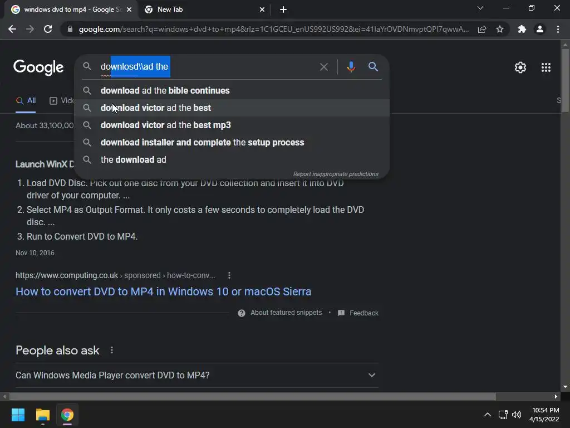Open the volume control tray icon
The image size is (570, 428).
[x=517, y=415]
